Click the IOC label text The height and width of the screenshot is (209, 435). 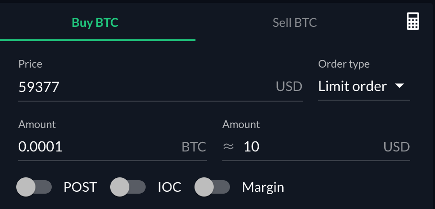(170, 187)
